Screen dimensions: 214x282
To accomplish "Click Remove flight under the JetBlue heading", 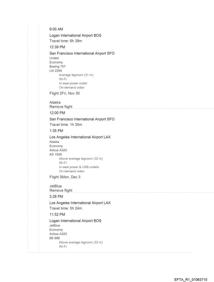I will tap(61, 190).
